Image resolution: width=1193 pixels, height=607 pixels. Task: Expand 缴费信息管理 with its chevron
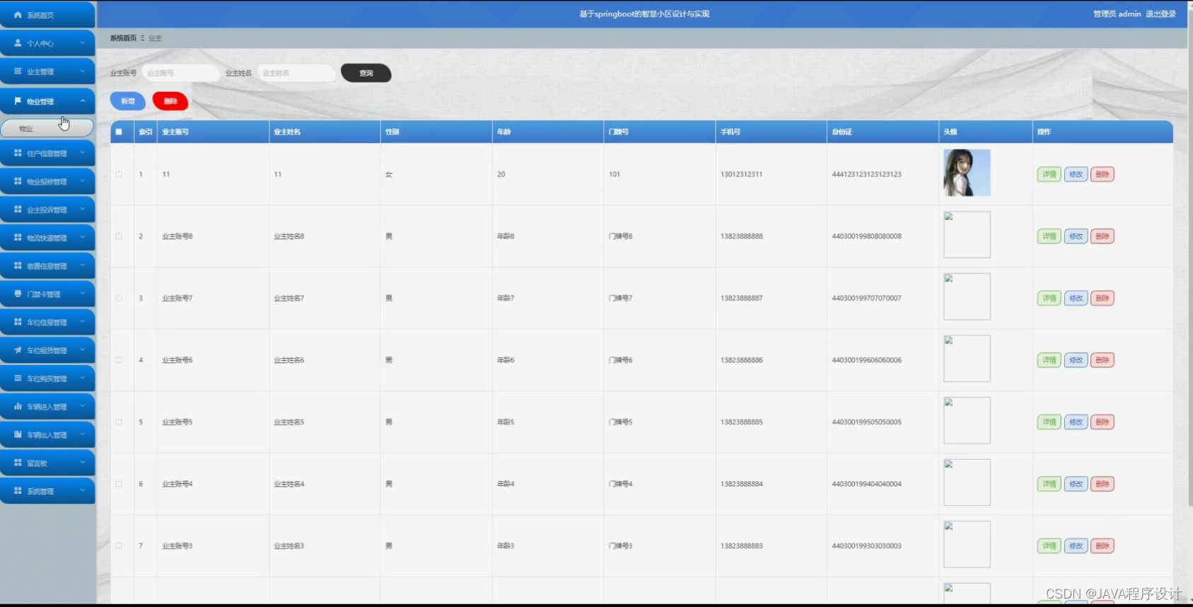[x=82, y=266]
